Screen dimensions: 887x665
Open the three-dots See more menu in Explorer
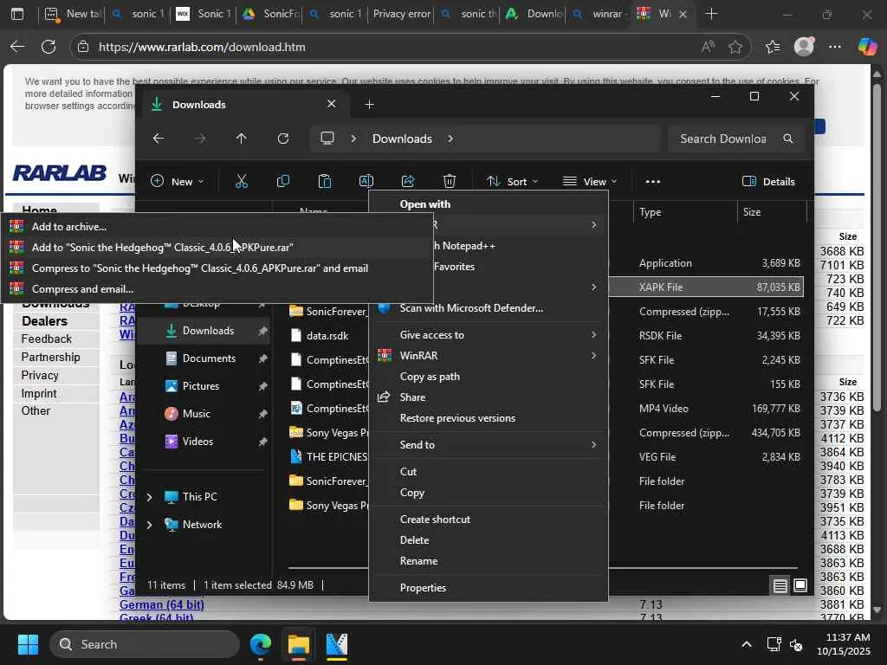click(653, 182)
